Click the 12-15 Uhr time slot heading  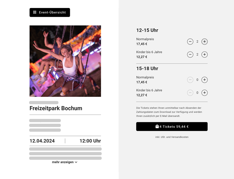[x=147, y=30]
